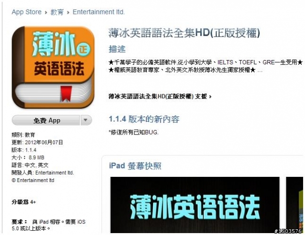This screenshot has width=305, height=235.
Task: Click the chevron after 支援 link
Action: pos(210,96)
